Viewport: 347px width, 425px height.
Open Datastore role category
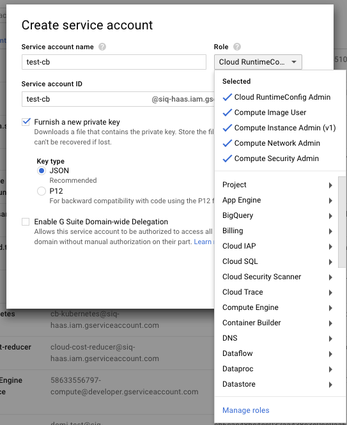click(x=277, y=384)
